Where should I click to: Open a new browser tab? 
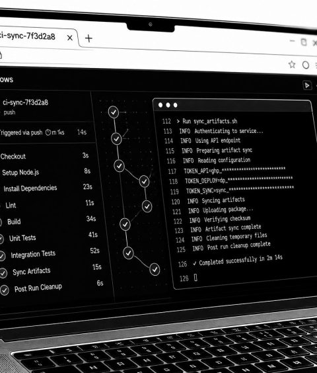click(88, 38)
